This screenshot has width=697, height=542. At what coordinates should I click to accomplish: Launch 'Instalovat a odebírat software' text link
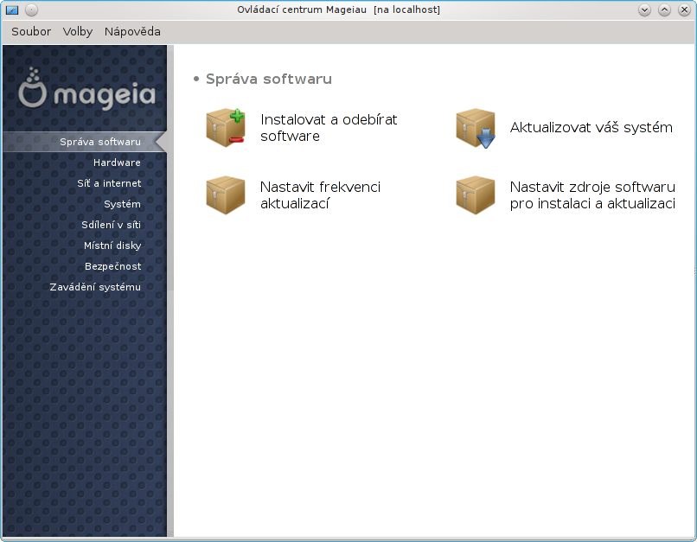point(329,127)
